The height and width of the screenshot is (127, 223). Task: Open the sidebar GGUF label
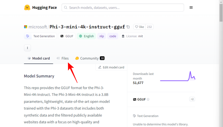pyautogui.click(x=141, y=99)
